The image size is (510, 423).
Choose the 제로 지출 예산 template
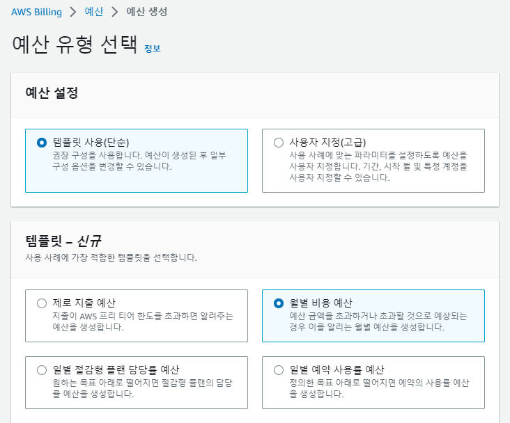click(42, 303)
